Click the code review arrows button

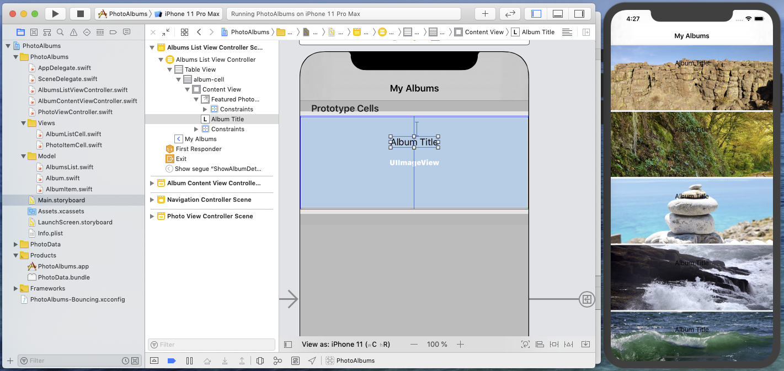510,14
